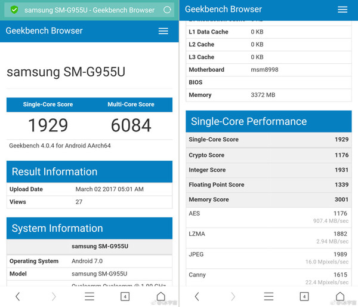Viewport: 358px width, 307px height.
Task: Open the hamburger menu in the left Geekbench header
Action: coord(163,31)
